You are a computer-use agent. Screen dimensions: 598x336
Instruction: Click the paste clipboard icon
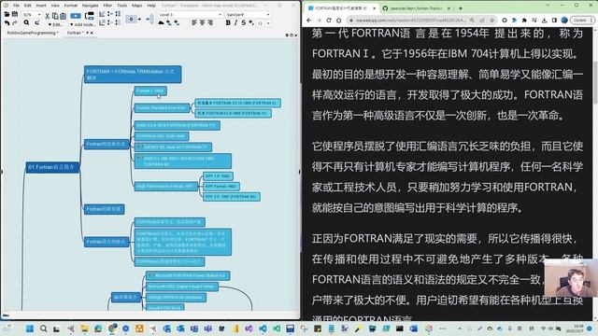click(63, 16)
